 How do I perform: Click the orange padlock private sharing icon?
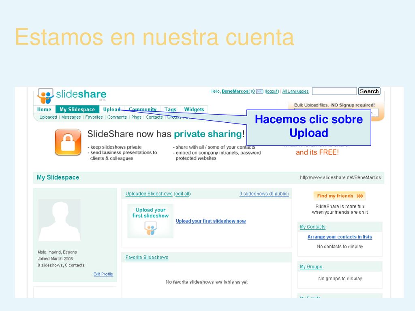pos(68,142)
